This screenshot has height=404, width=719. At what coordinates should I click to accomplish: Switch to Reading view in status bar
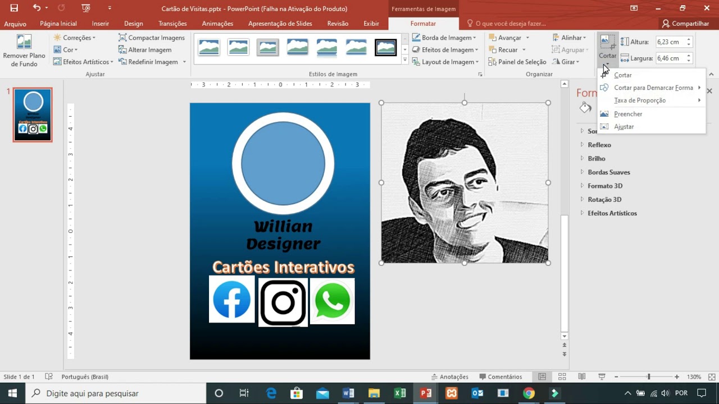582,377
